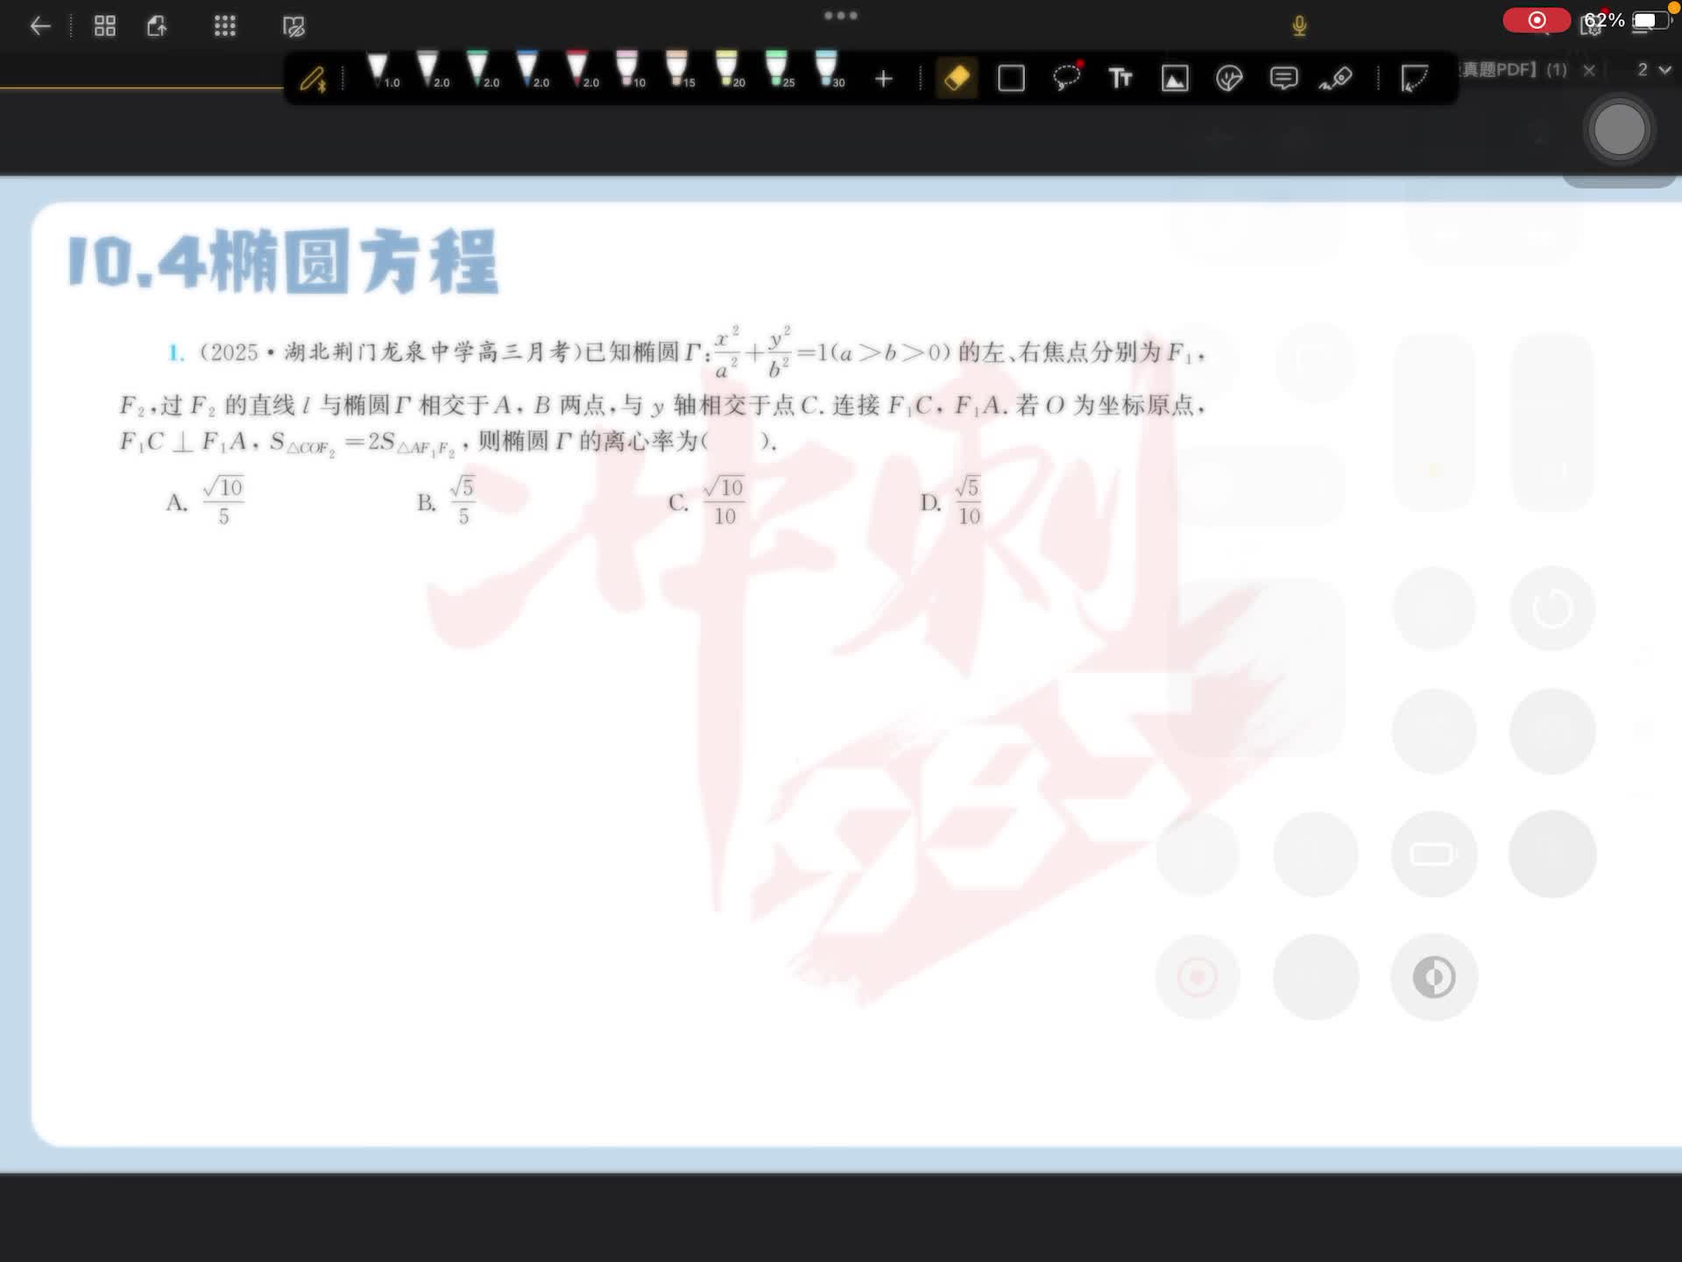The image size is (1682, 1262).
Task: Select the yellow 20 highlighter
Action: point(726,70)
